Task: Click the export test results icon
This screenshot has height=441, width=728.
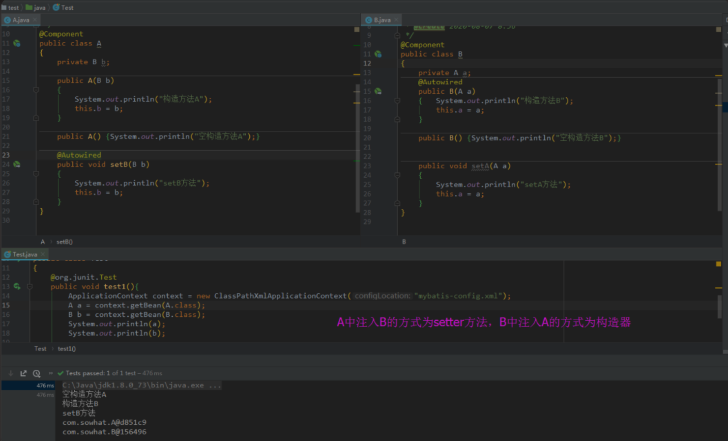Action: coord(23,373)
